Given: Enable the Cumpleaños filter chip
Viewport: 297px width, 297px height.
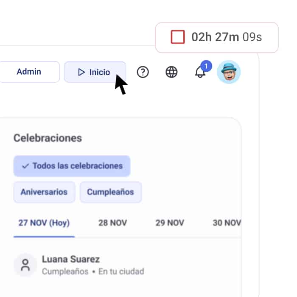Looking at the screenshot, I should (x=110, y=192).
